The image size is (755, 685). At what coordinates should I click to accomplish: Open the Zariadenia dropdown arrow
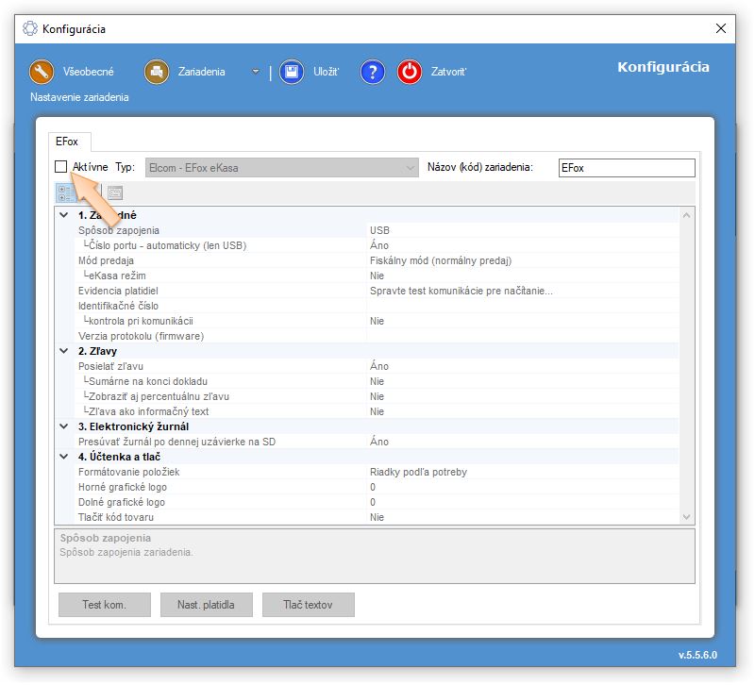coord(254,72)
